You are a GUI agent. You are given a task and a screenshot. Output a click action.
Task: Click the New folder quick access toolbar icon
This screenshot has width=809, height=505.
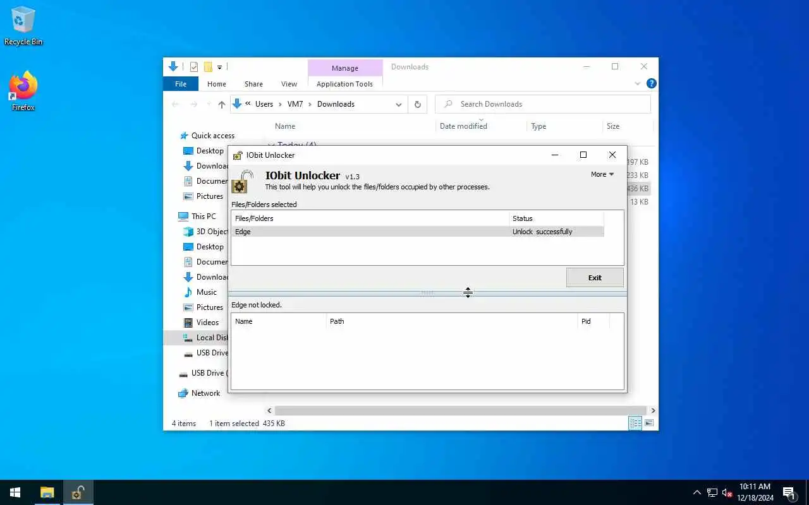pos(207,67)
